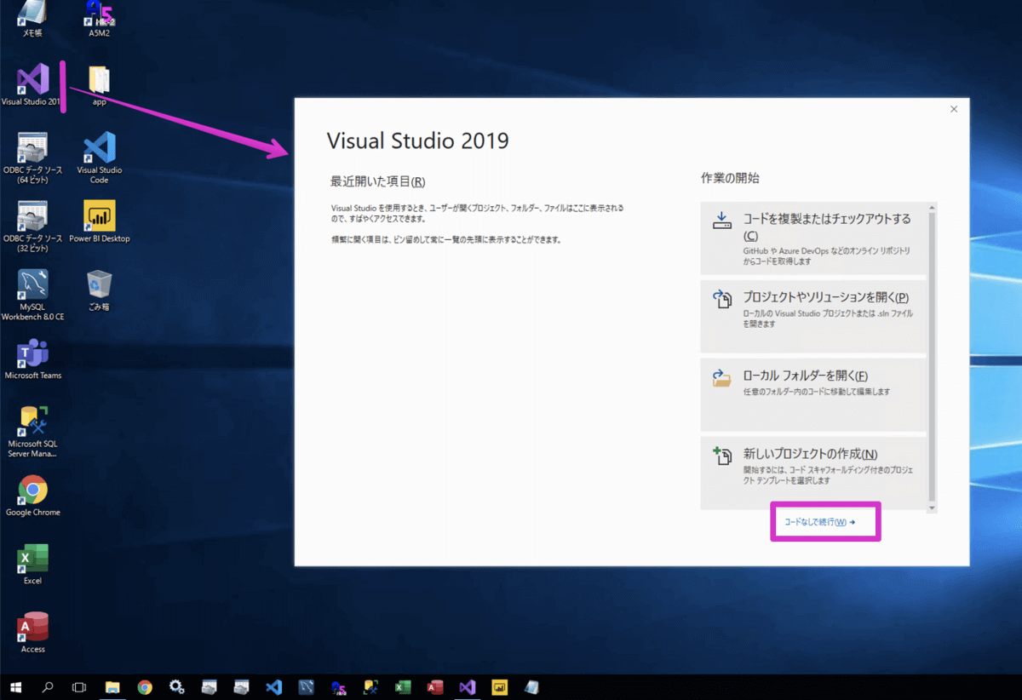Launch Access from the taskbar
1022x700 pixels.
[x=435, y=687]
